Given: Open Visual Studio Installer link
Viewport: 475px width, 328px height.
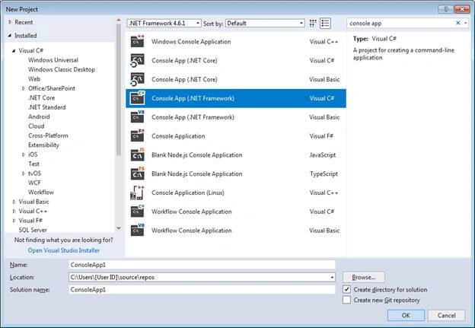Looking at the screenshot, I should [x=64, y=250].
